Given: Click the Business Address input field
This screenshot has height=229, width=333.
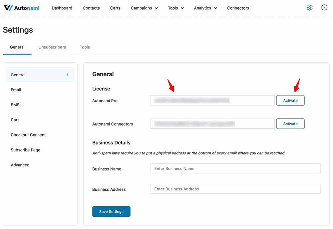Looking at the screenshot, I should pos(235,189).
